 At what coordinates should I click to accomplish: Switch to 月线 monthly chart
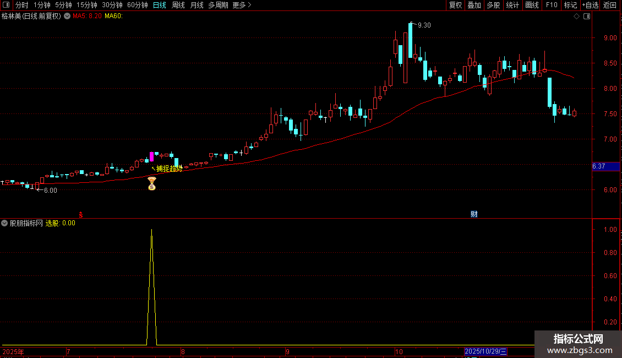(197, 5)
